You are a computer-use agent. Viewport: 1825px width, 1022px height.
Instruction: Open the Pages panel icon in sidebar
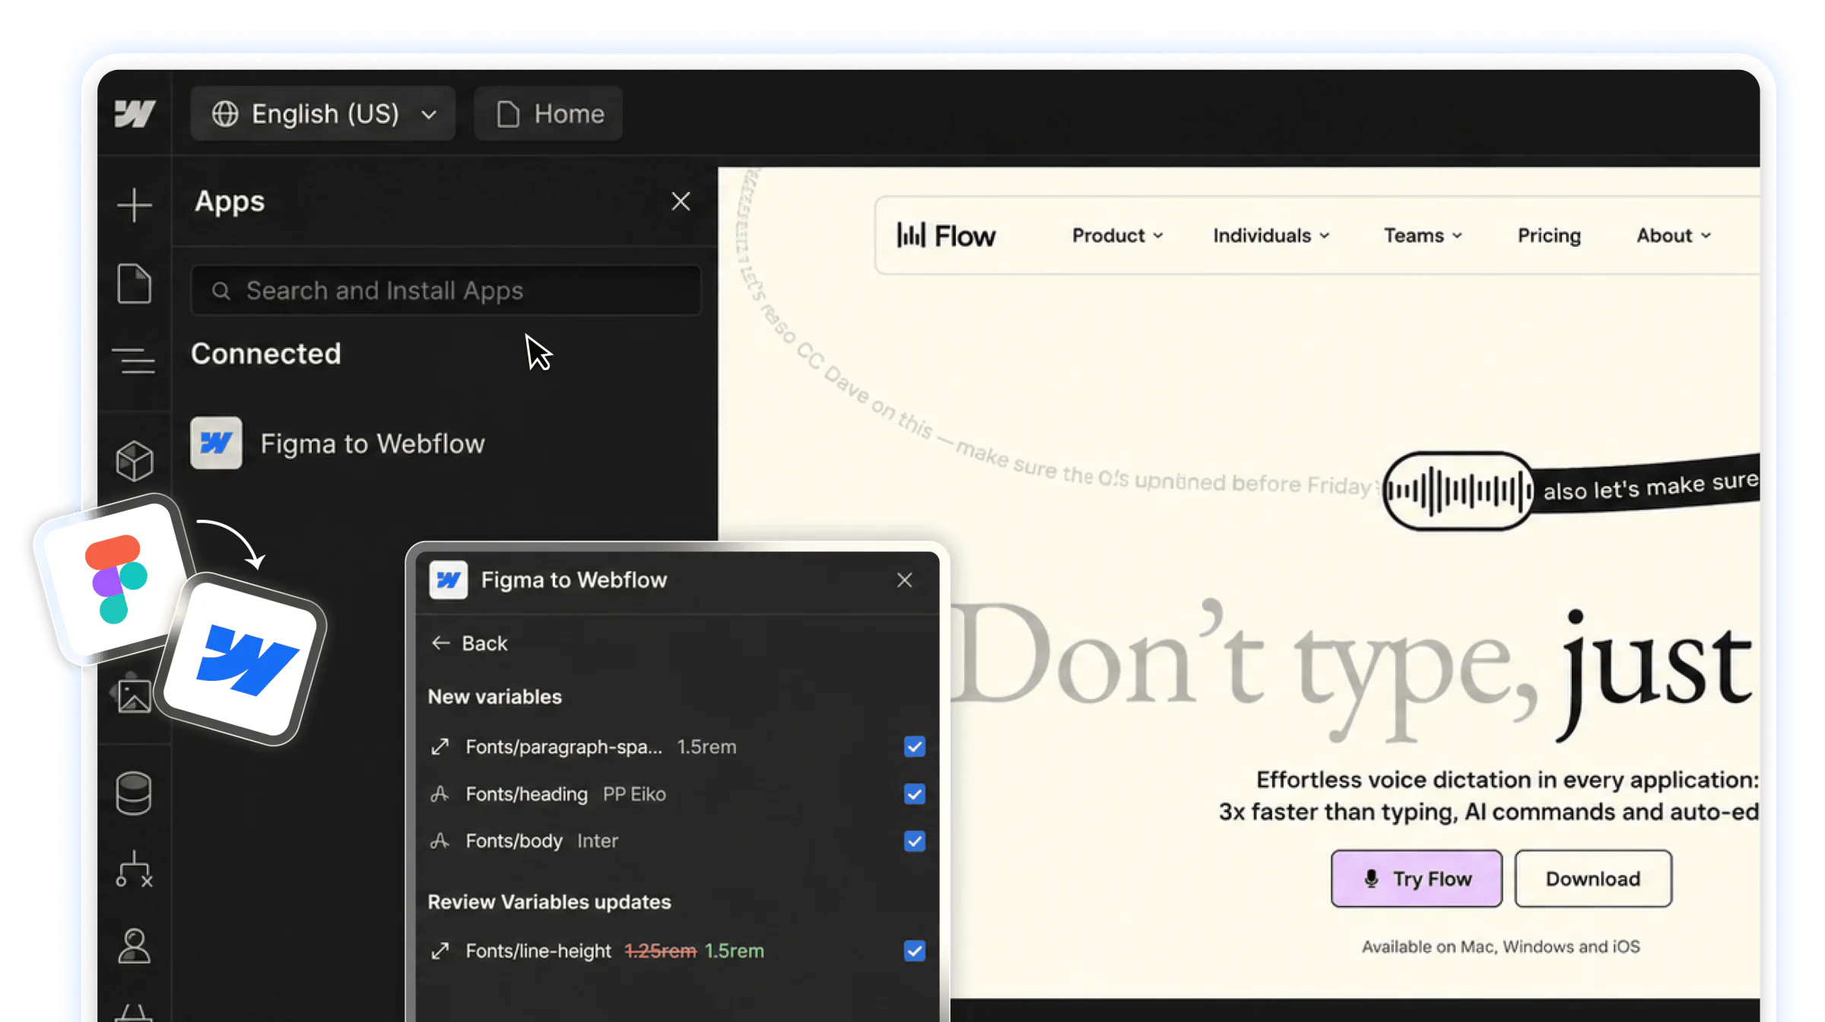click(x=135, y=283)
